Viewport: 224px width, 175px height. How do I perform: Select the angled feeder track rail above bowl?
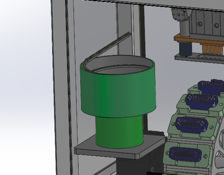tap(109, 46)
